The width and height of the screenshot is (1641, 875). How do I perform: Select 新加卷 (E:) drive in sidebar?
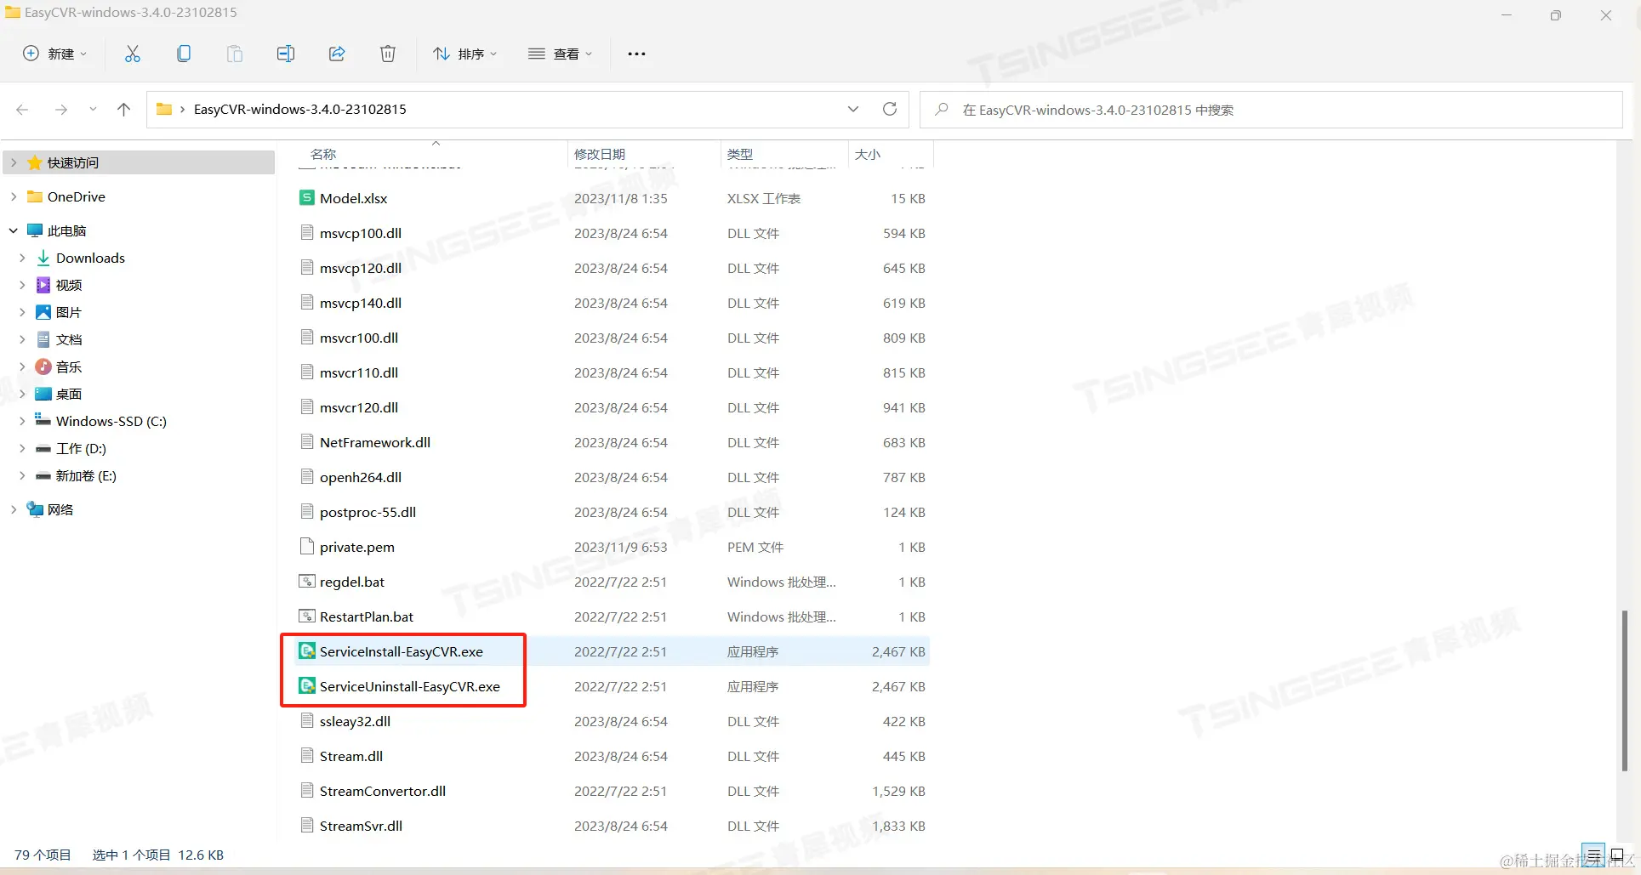[x=86, y=475]
